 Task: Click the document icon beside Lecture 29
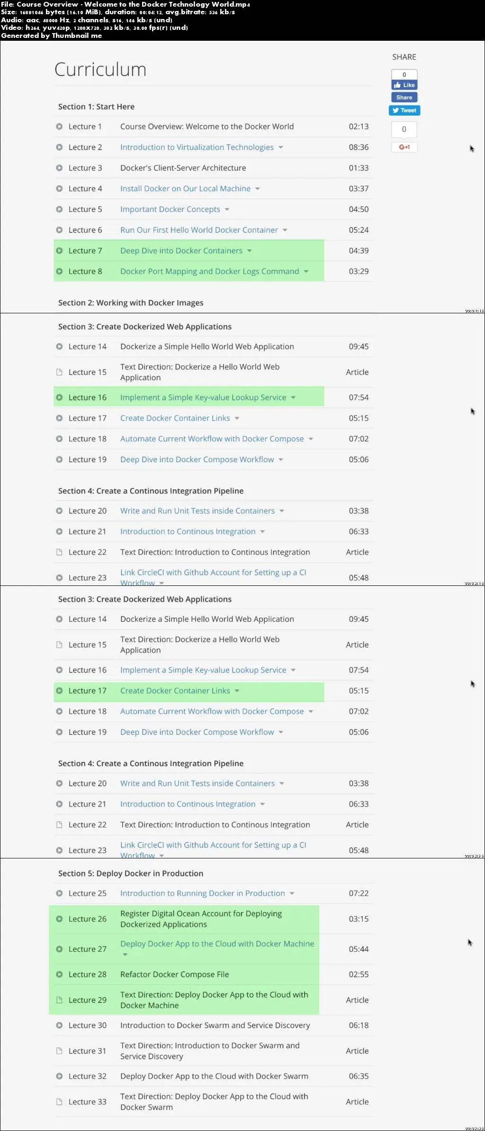59,1000
